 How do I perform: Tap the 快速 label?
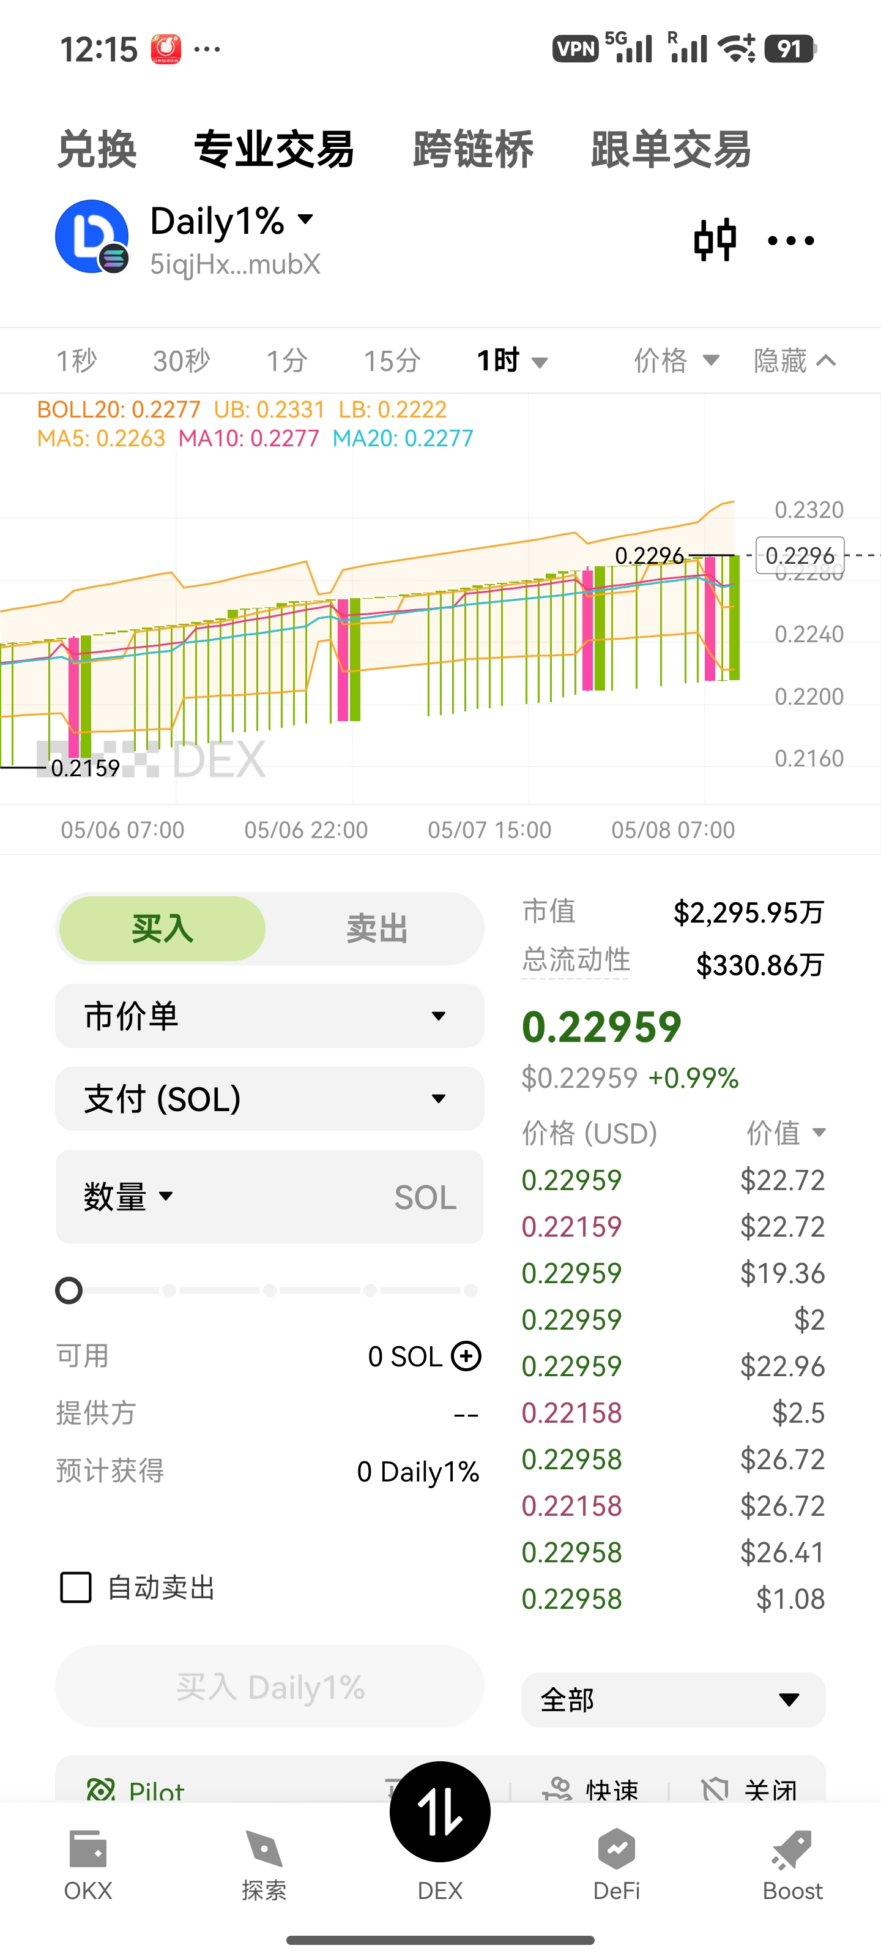(x=612, y=1790)
